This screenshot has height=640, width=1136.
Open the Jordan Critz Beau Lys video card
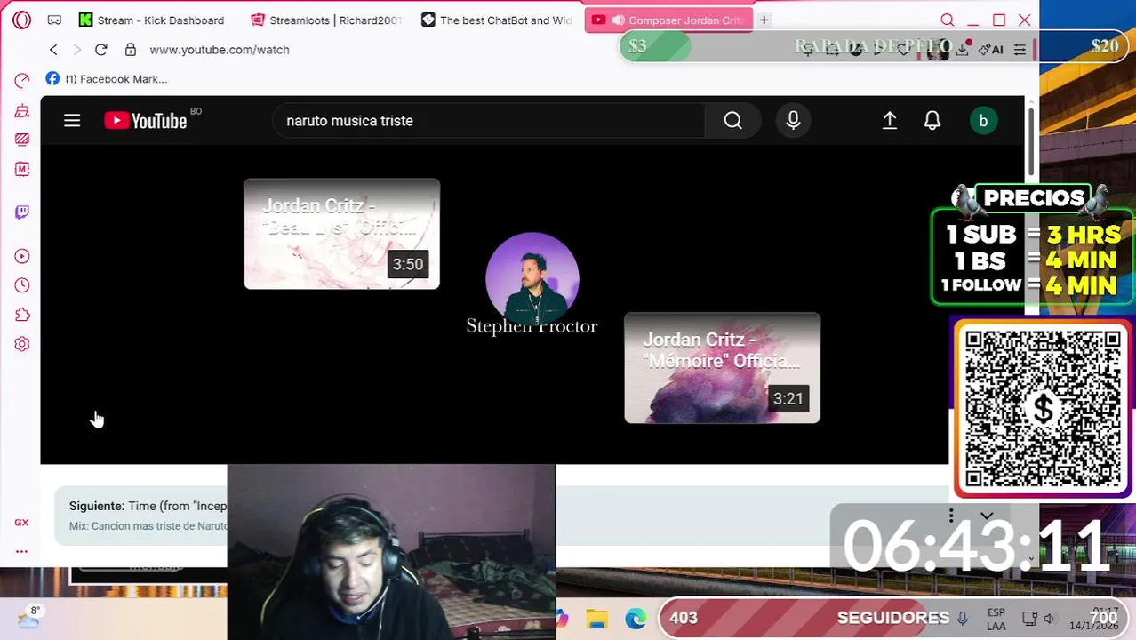[342, 234]
